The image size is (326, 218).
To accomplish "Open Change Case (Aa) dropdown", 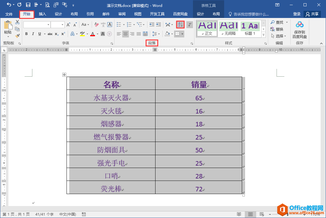I will [x=85, y=25].
